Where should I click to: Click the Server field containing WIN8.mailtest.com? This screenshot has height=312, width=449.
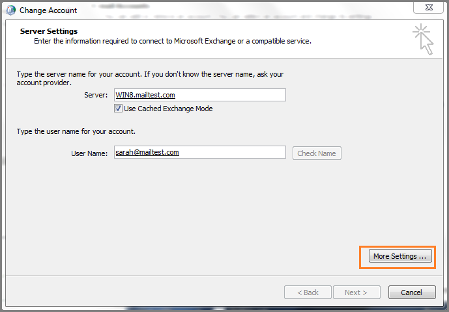click(199, 95)
